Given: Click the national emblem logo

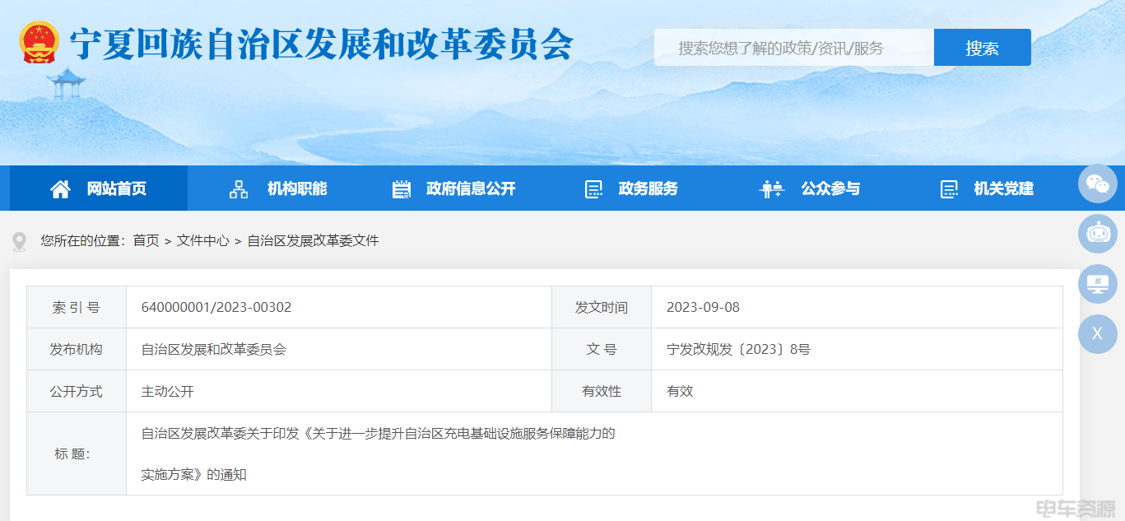Looking at the screenshot, I should [40, 44].
